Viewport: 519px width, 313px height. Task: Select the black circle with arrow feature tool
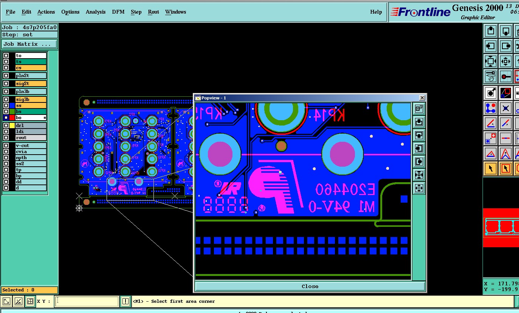click(x=491, y=93)
